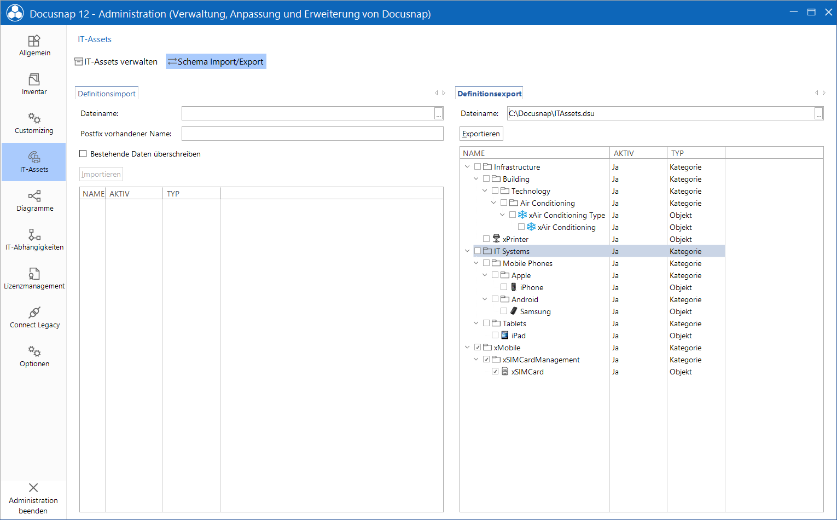Select the IT-Assets sidebar icon
This screenshot has width=837, height=520.
[34, 157]
